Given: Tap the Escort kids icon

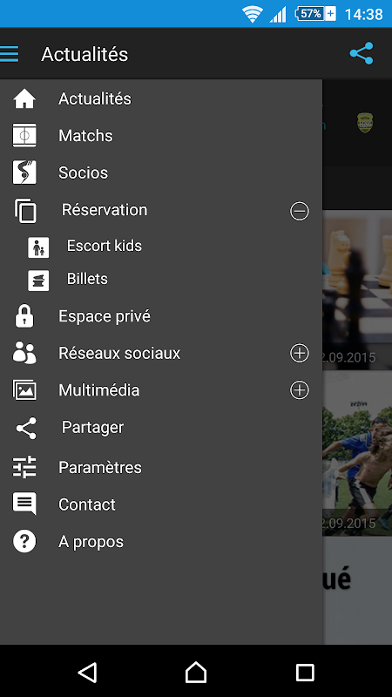Looking at the screenshot, I should [38, 247].
